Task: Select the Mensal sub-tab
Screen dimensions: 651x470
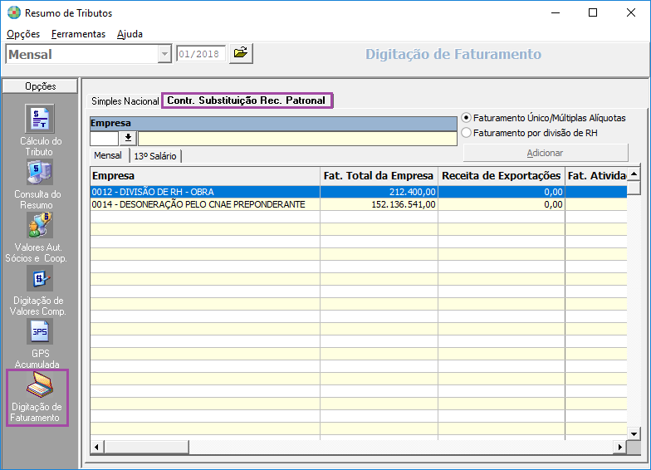Action: point(108,156)
